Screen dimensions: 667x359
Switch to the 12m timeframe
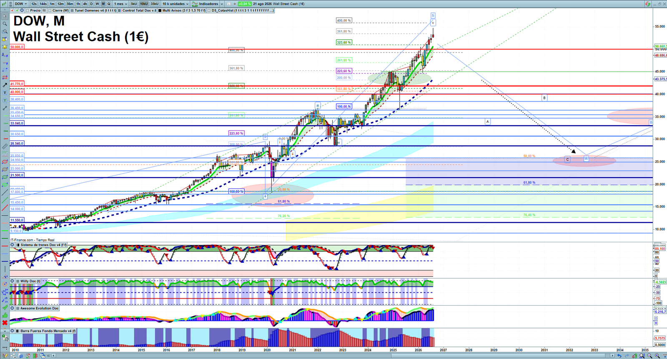click(x=60, y=4)
